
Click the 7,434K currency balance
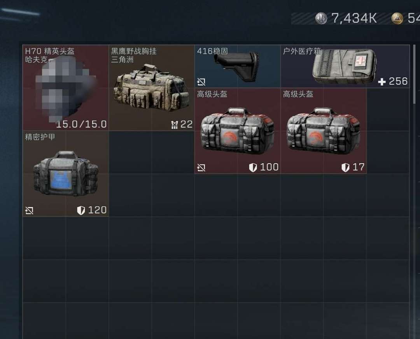[x=354, y=18]
